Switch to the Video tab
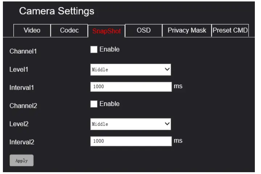The width and height of the screenshot is (261, 174). tap(32, 30)
